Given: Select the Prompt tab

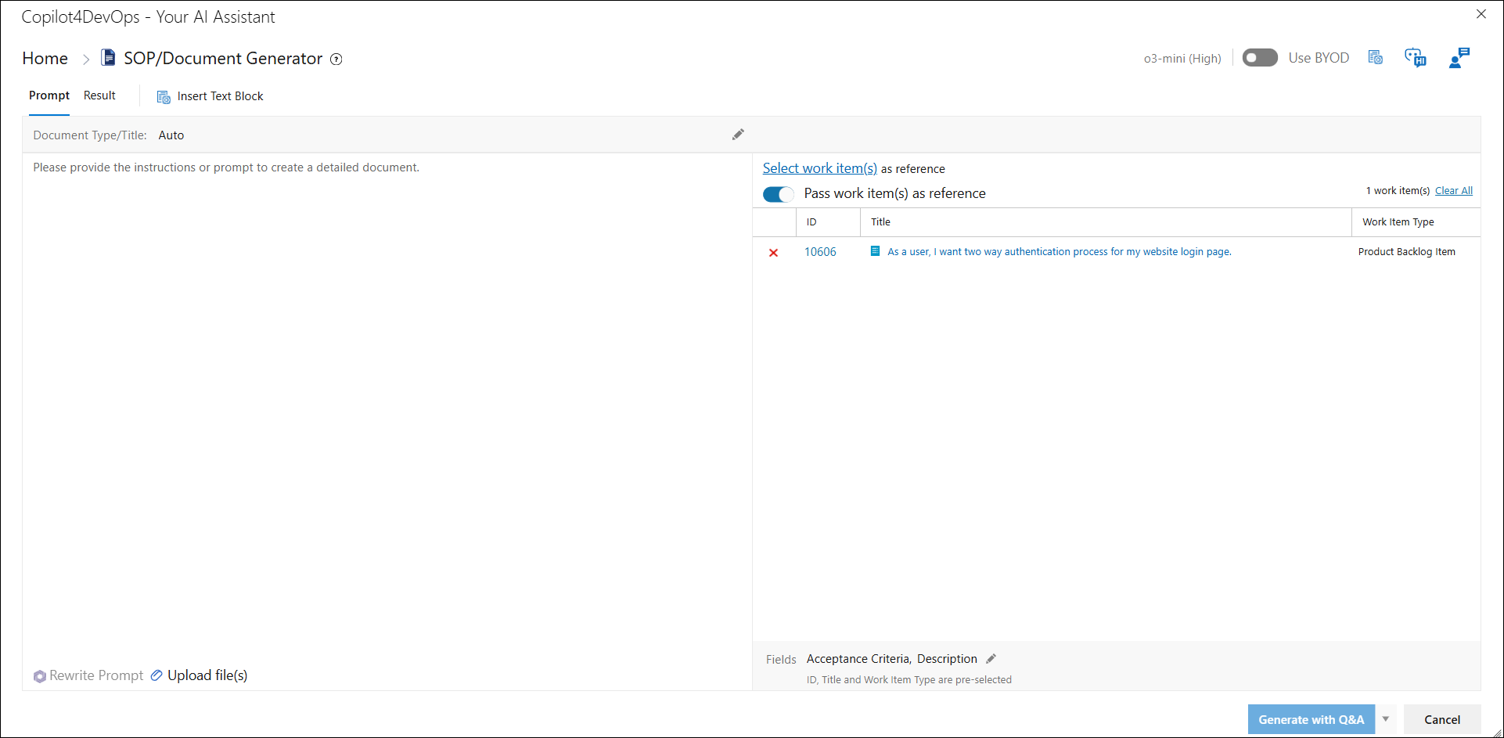Looking at the screenshot, I should (x=49, y=95).
